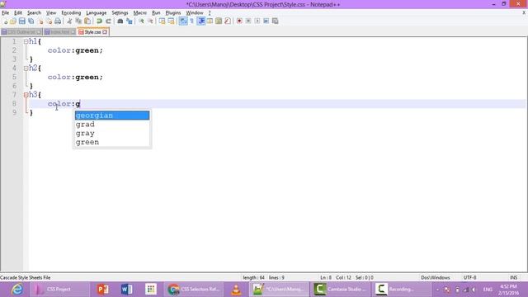Click the Undo green arrow icon

point(99,21)
